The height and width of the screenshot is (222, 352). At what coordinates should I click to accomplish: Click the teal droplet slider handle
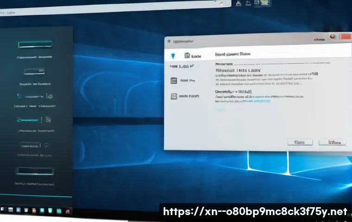point(19,120)
